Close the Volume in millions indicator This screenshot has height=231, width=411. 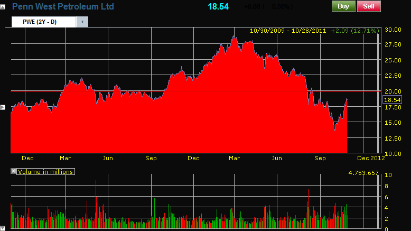click(x=13, y=171)
